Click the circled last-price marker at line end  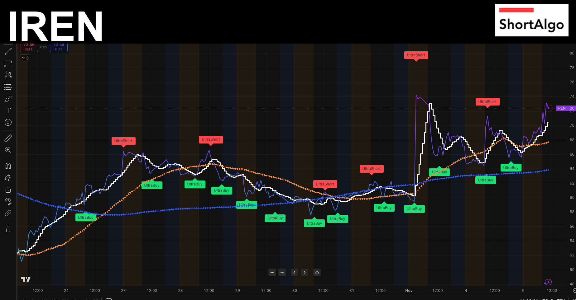coord(549,108)
